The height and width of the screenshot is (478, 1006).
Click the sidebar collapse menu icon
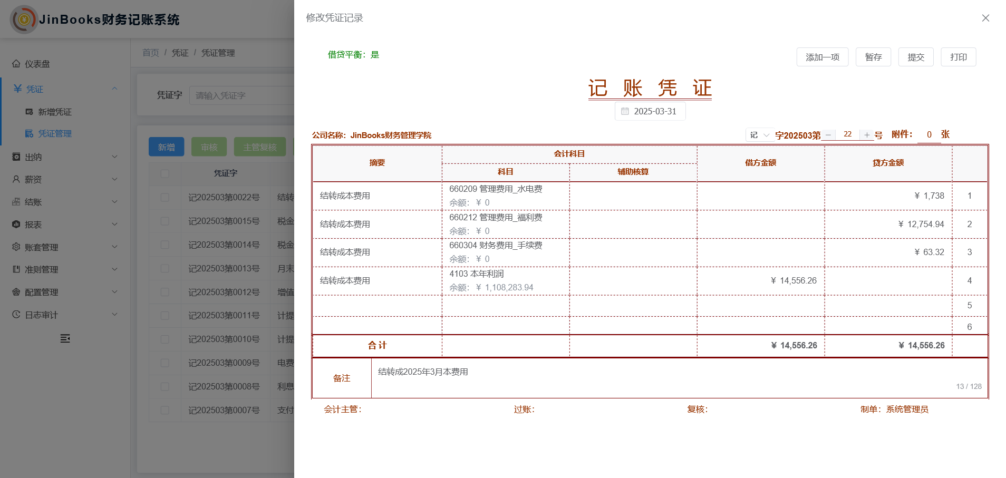point(65,338)
